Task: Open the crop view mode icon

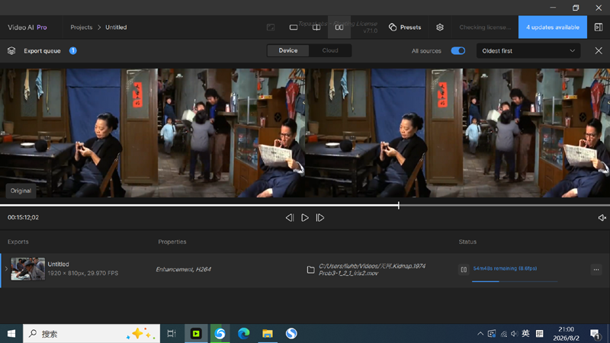Action: 271,27
